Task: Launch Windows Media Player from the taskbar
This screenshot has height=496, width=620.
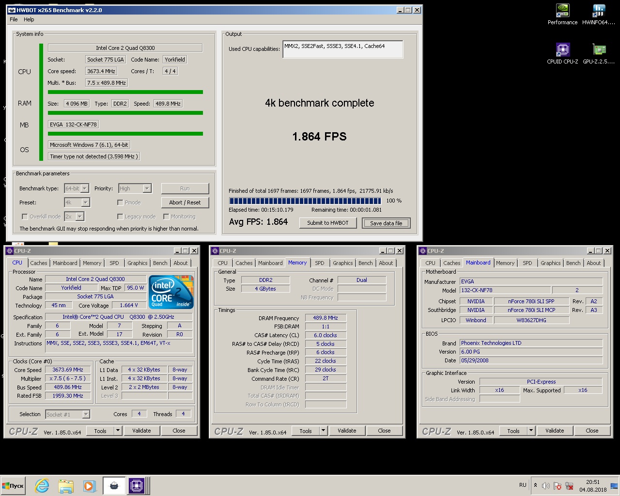Action: (x=89, y=486)
